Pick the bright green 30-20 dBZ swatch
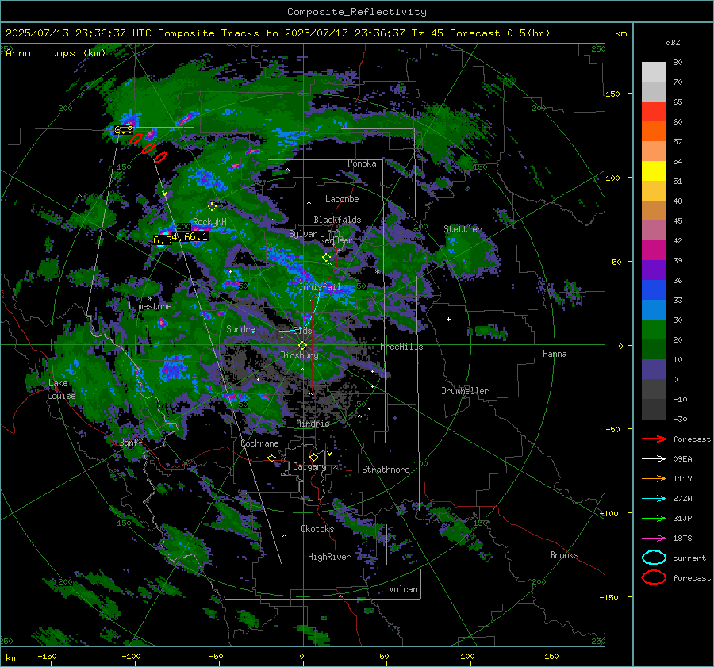The image size is (714, 667). 654,330
